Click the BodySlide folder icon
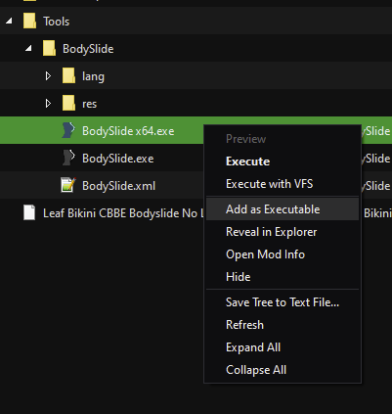Image resolution: width=392 pixels, height=414 pixels. click(x=49, y=49)
